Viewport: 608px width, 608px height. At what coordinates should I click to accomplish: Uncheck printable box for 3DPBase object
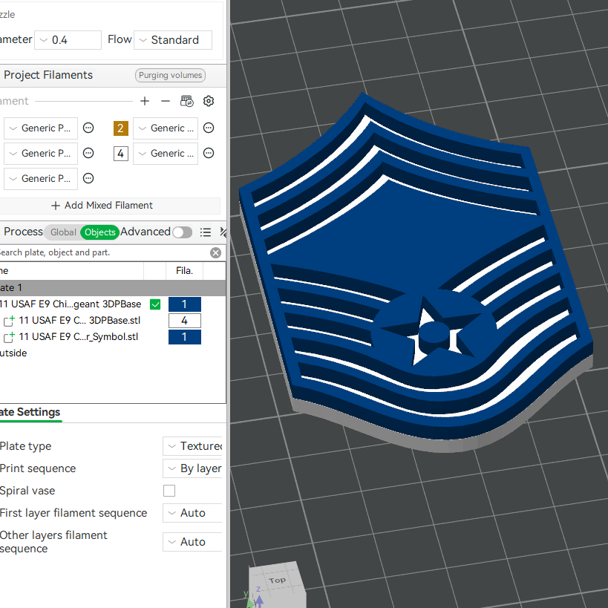pos(155,304)
